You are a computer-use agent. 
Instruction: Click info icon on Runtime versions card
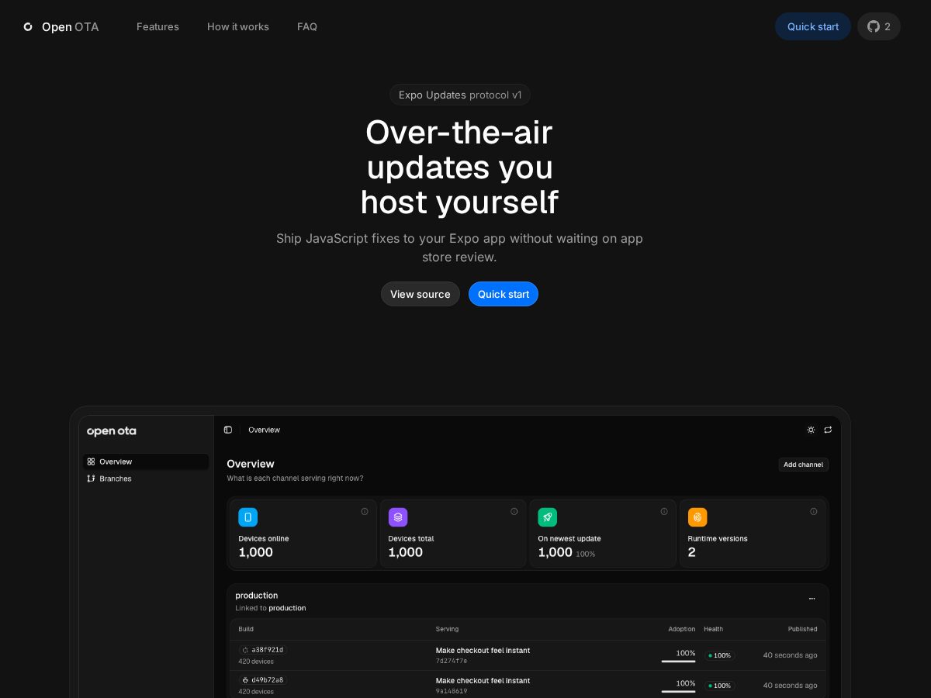(814, 511)
